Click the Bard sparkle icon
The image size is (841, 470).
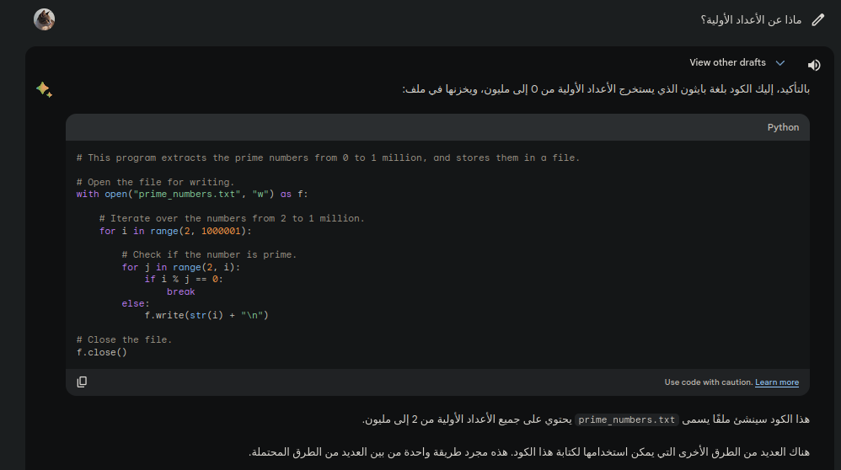click(x=44, y=89)
